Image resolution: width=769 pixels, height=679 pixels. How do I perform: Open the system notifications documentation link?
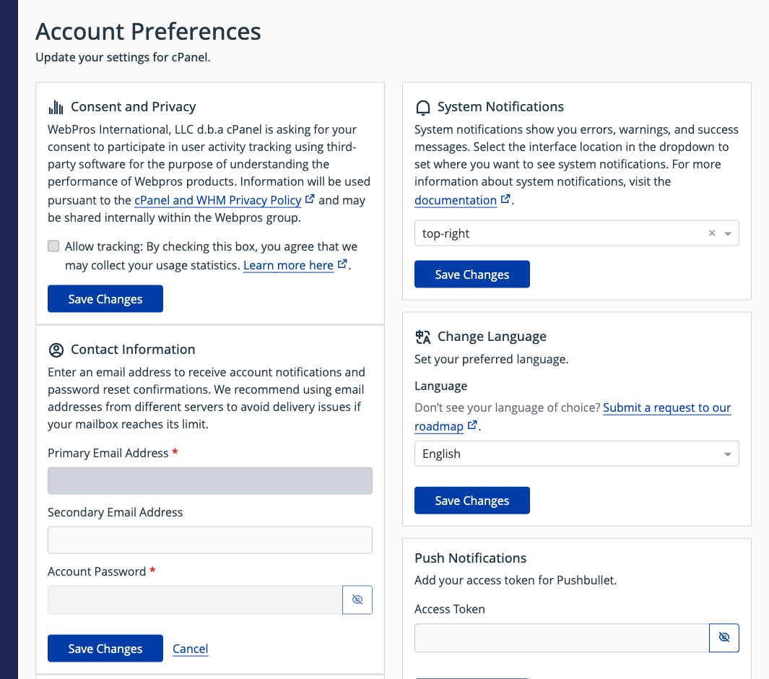point(456,200)
